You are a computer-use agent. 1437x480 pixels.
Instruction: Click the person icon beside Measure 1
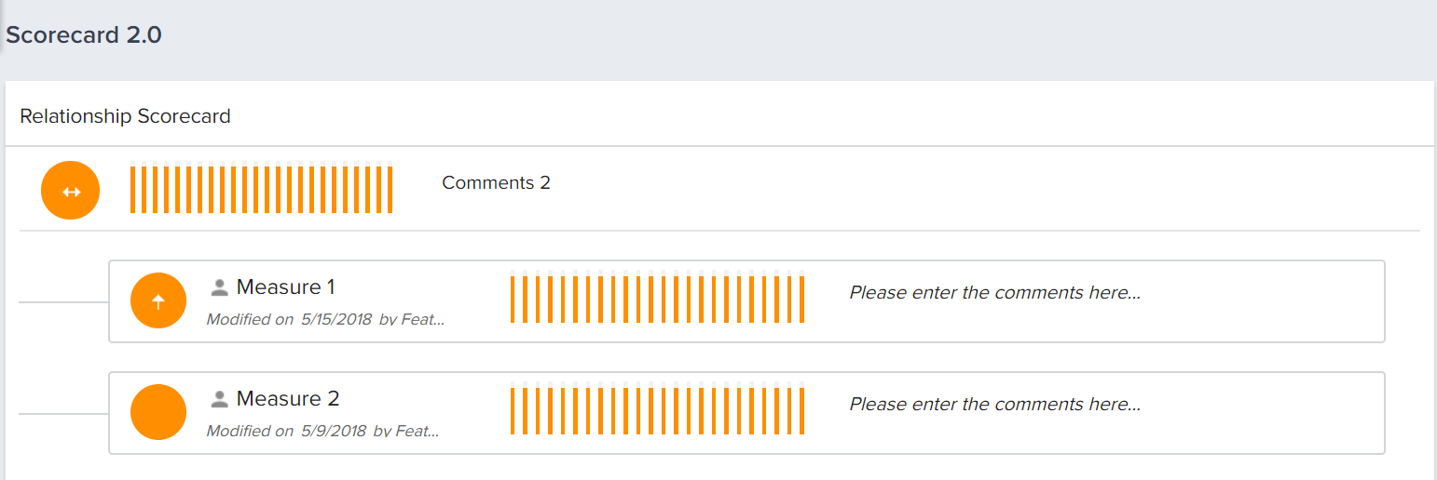(x=220, y=287)
